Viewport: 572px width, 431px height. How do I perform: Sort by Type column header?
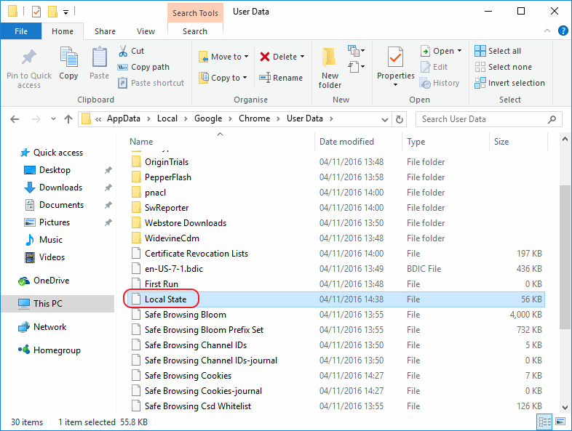tap(416, 142)
